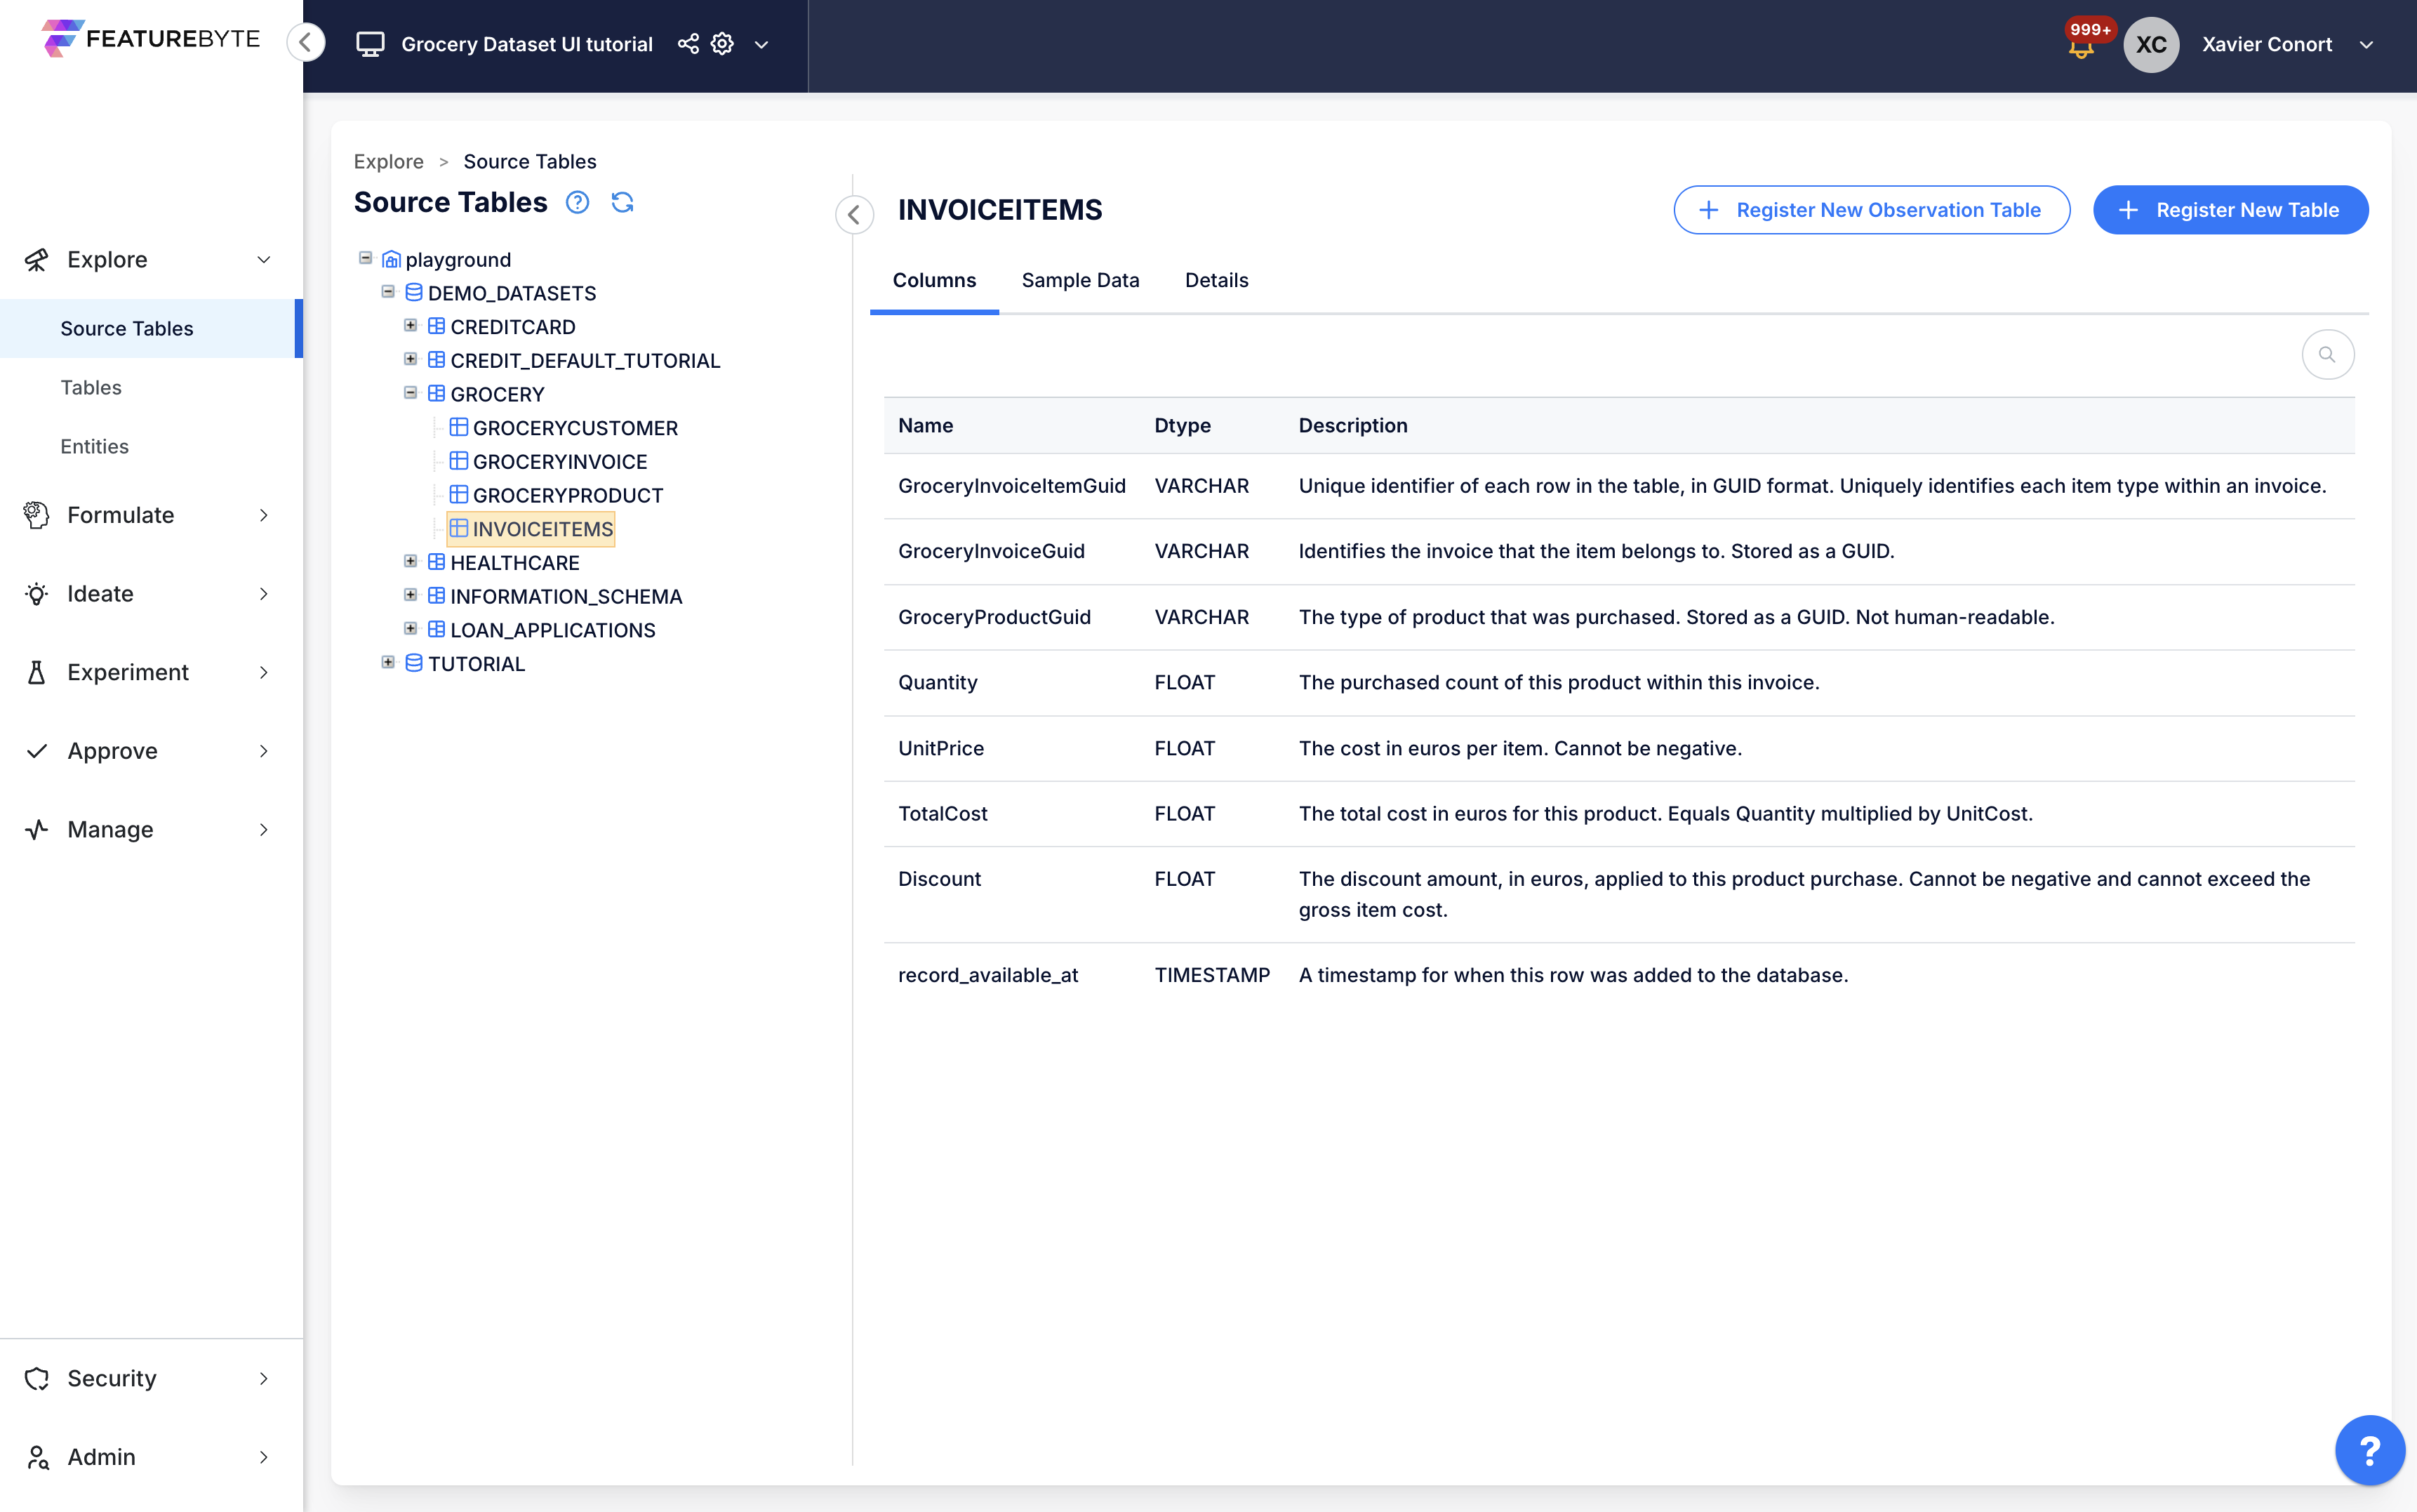Open the Details tab
This screenshot has width=2417, height=1512.
(x=1216, y=280)
